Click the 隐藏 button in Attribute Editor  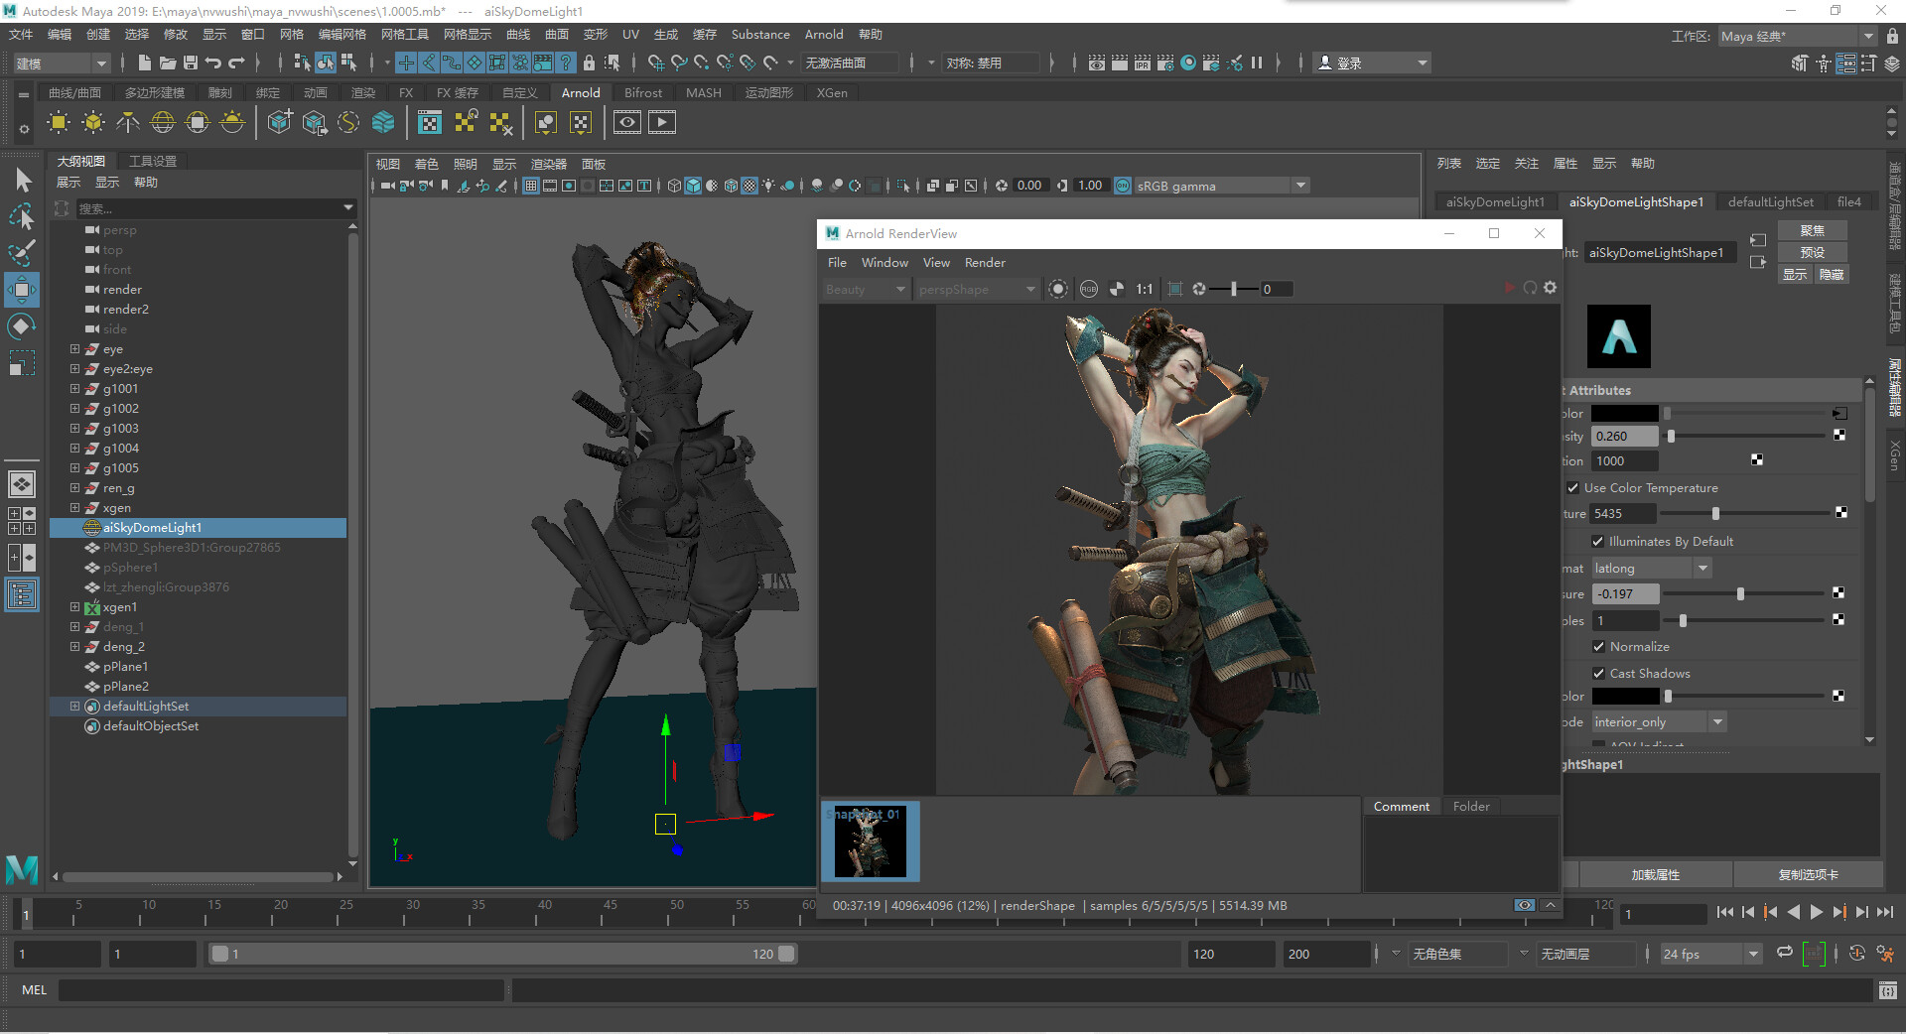point(1831,275)
